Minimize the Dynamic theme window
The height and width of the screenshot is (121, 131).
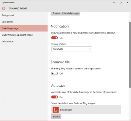114,3
